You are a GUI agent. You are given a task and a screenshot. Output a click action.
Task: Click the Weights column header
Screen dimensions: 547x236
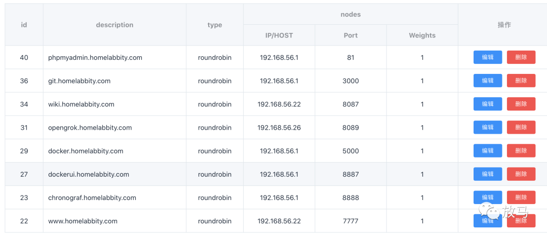pyautogui.click(x=422, y=35)
